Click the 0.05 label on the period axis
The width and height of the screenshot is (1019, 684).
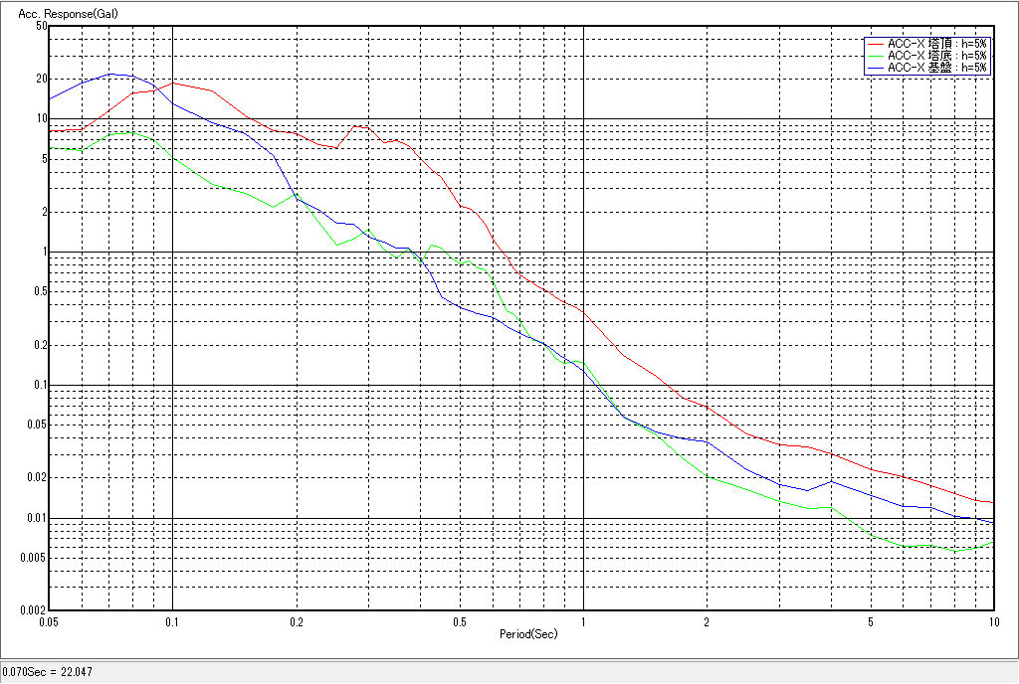tap(49, 621)
